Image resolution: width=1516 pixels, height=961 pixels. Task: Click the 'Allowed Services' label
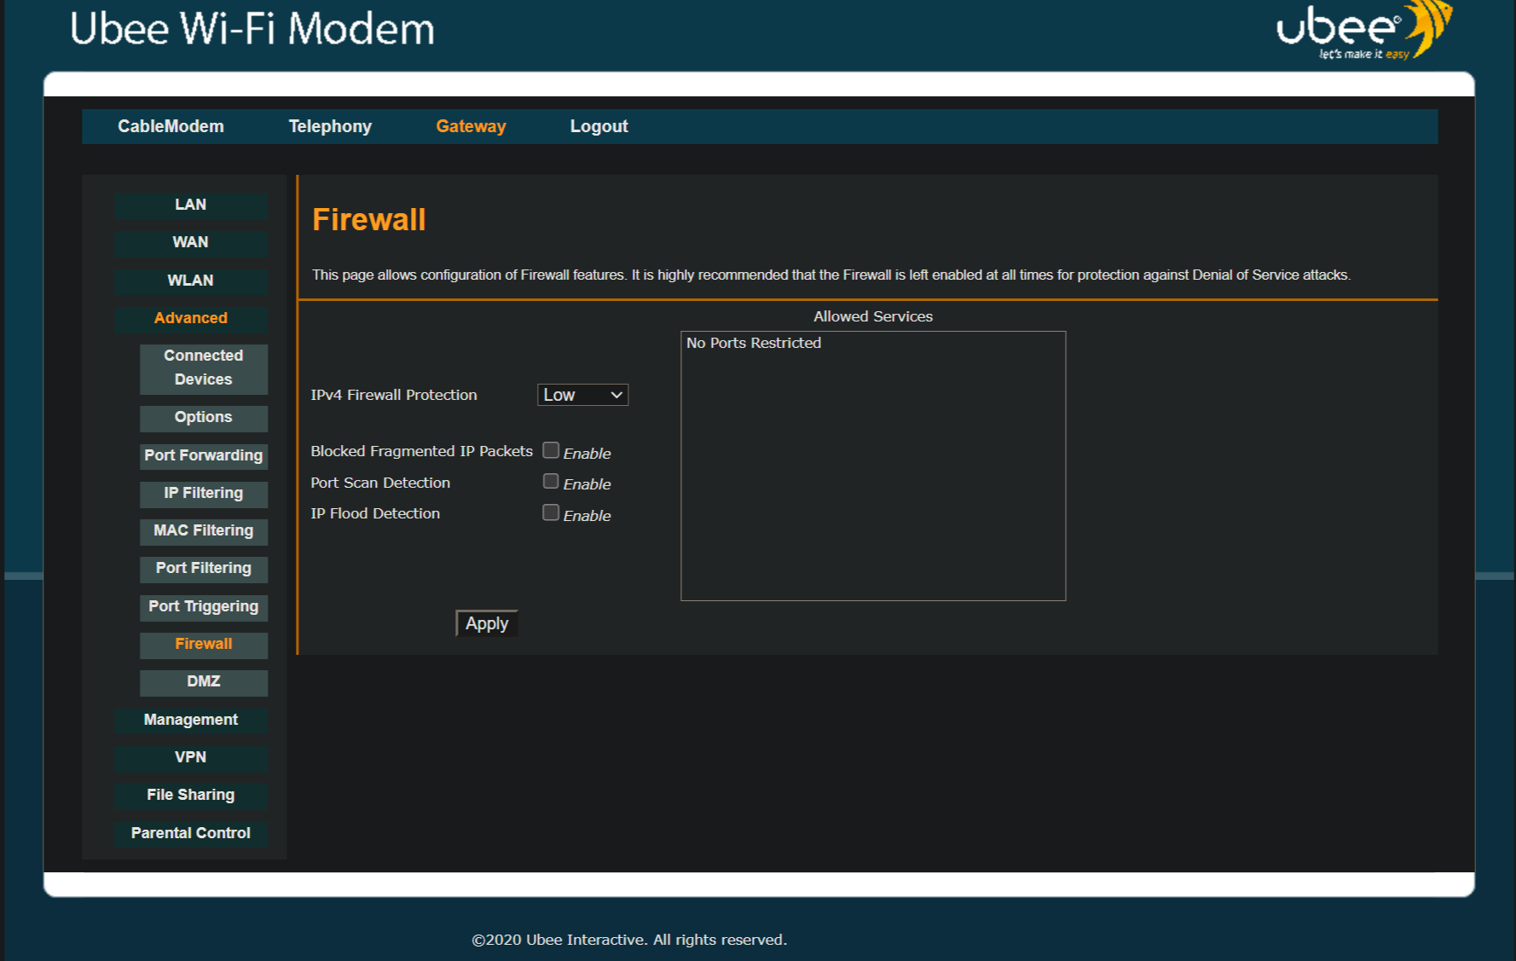coord(873,316)
